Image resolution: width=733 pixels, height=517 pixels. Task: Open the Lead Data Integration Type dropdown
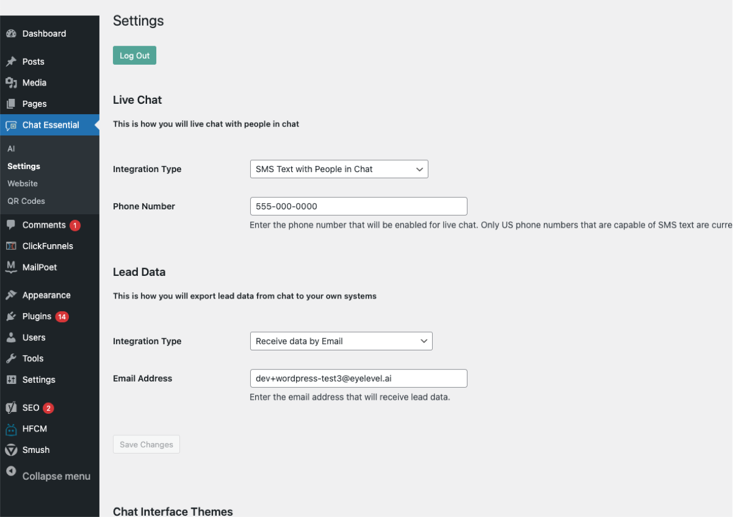341,341
